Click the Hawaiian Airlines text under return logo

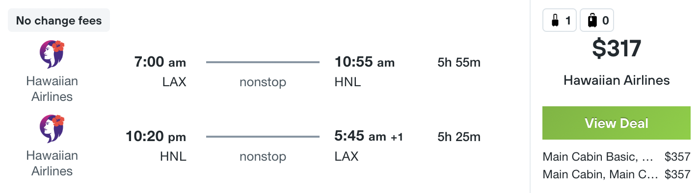(x=52, y=163)
